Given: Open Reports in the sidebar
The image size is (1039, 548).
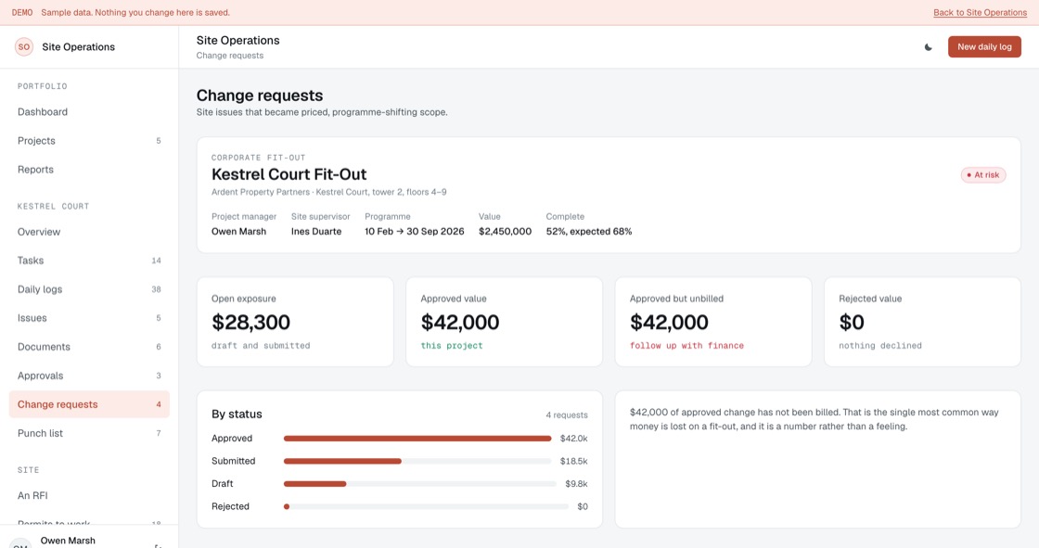Looking at the screenshot, I should (x=89, y=170).
